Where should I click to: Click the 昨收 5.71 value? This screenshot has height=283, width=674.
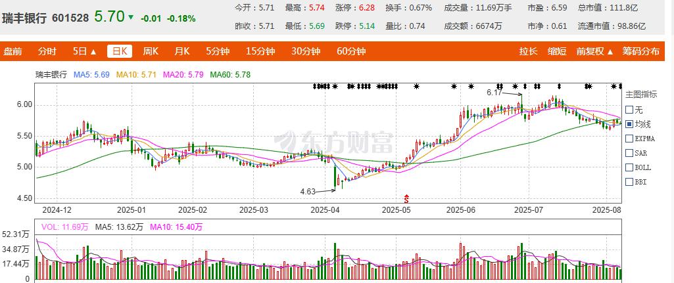point(266,26)
